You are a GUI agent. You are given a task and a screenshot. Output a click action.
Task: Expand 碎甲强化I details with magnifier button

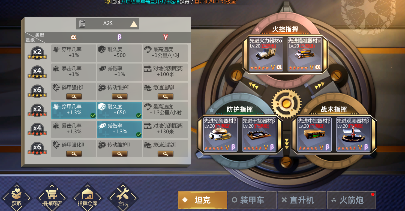point(74,96)
